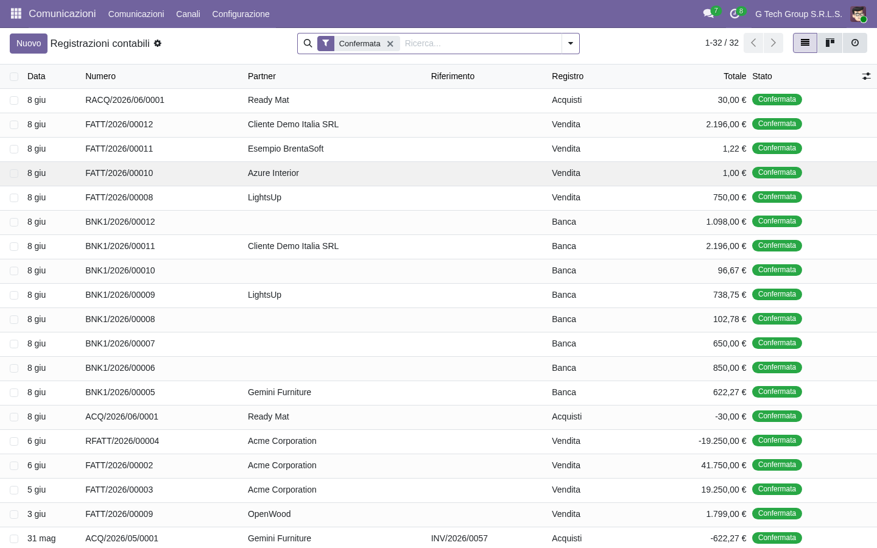The height and width of the screenshot is (548, 877).
Task: Open the optional columns adjust icon
Action: [x=866, y=76]
